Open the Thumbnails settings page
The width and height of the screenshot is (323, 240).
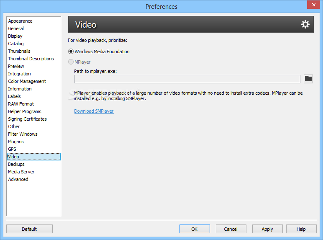point(34,51)
